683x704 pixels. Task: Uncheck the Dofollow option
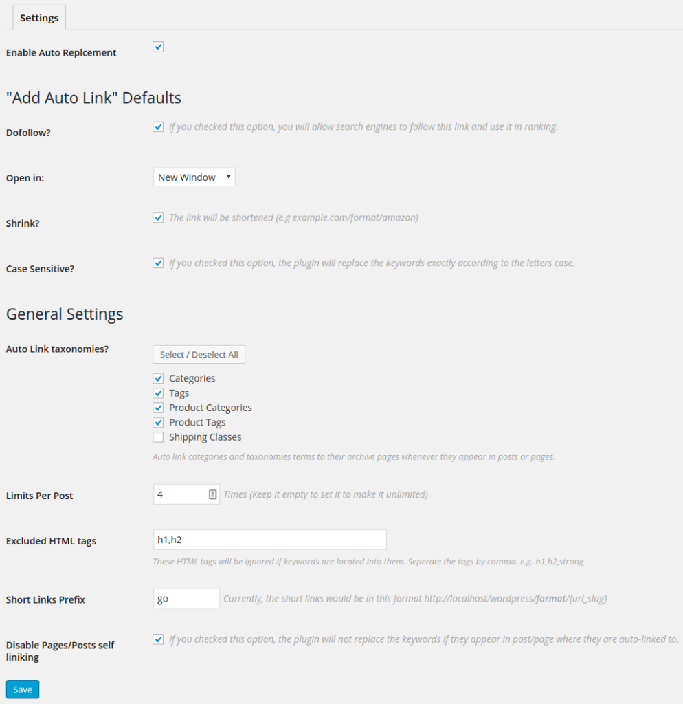pos(158,126)
